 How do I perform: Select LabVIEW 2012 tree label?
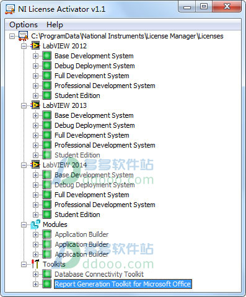[x=64, y=46]
